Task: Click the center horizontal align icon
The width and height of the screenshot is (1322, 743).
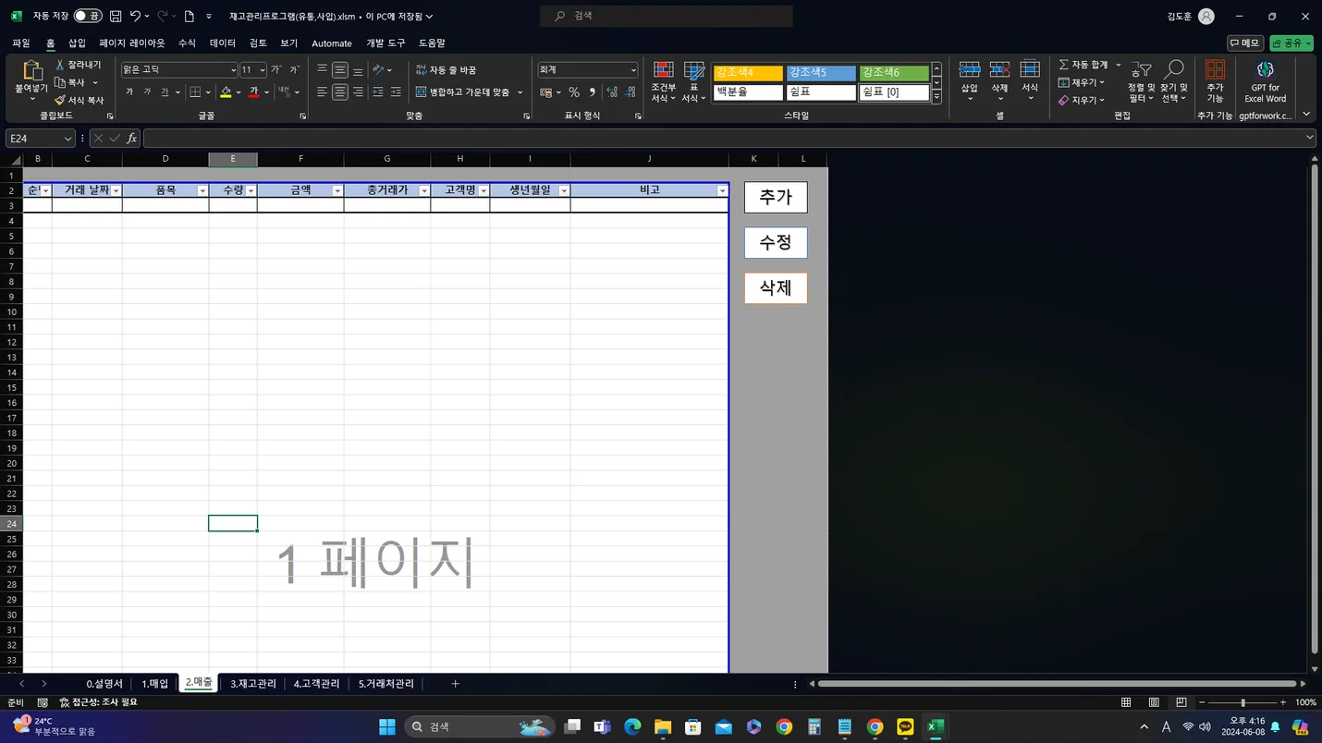Action: click(340, 92)
